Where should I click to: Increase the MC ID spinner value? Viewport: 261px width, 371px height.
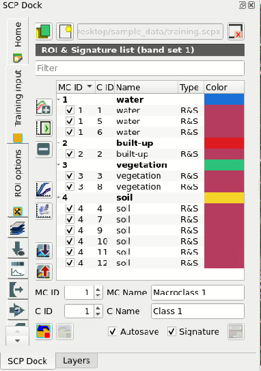[x=98, y=290]
